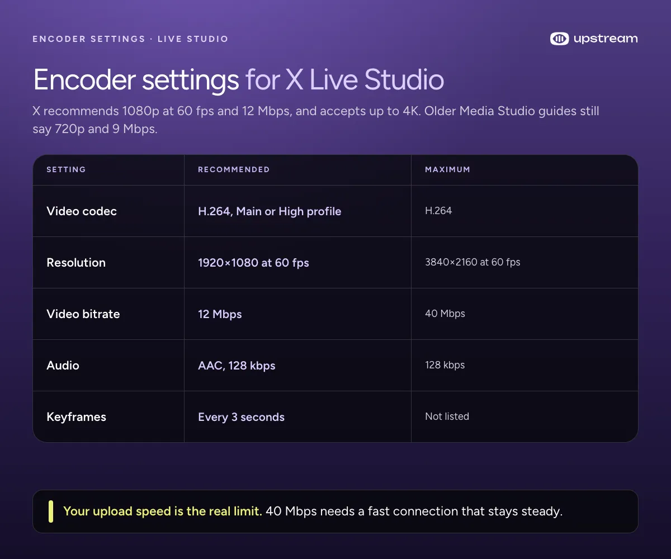Click the 'Encoder settings for X Live Studio' heading
Image resolution: width=671 pixels, height=559 pixels.
(239, 80)
